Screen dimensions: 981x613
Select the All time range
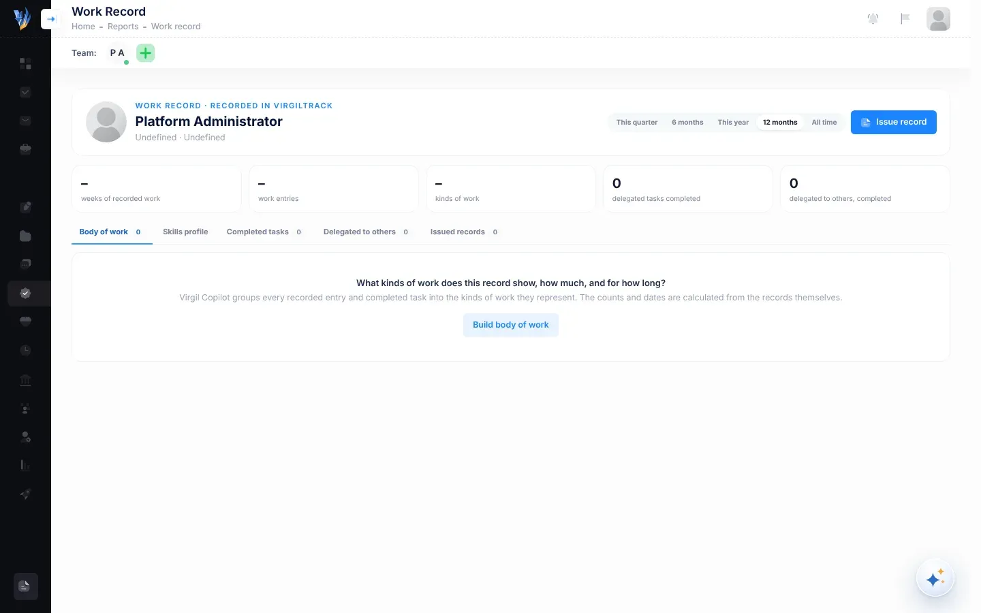coord(824,123)
